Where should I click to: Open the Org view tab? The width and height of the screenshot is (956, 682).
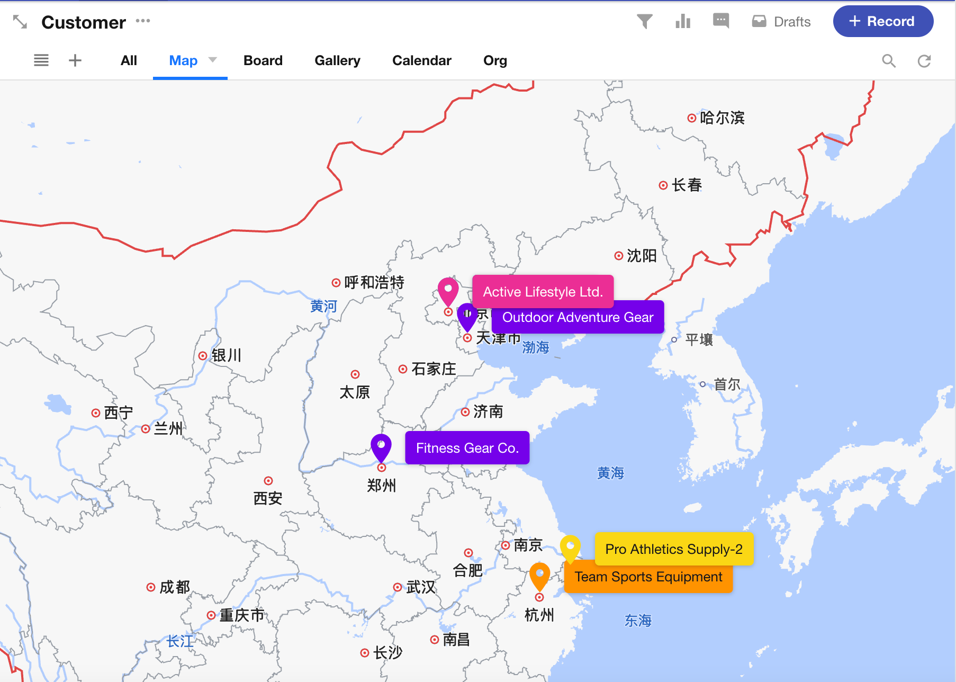[x=495, y=60]
